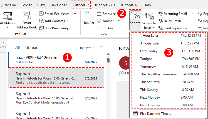The width and height of the screenshot is (208, 119).
Task: Click the Utilities view icon
Action: coord(99,28)
